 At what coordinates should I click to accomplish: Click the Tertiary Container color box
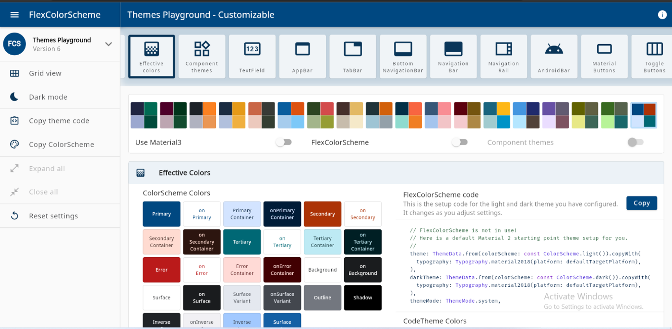(323, 242)
